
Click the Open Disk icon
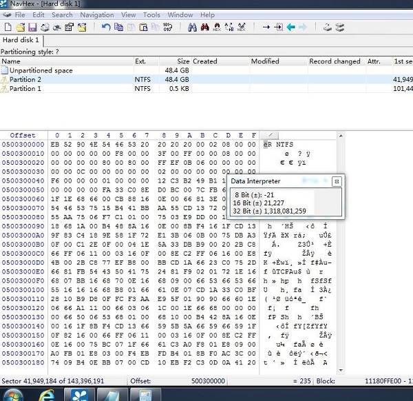tap(328, 27)
